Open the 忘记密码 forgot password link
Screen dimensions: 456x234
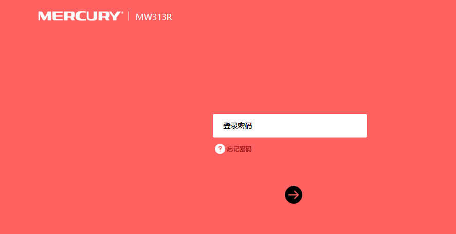239,149
